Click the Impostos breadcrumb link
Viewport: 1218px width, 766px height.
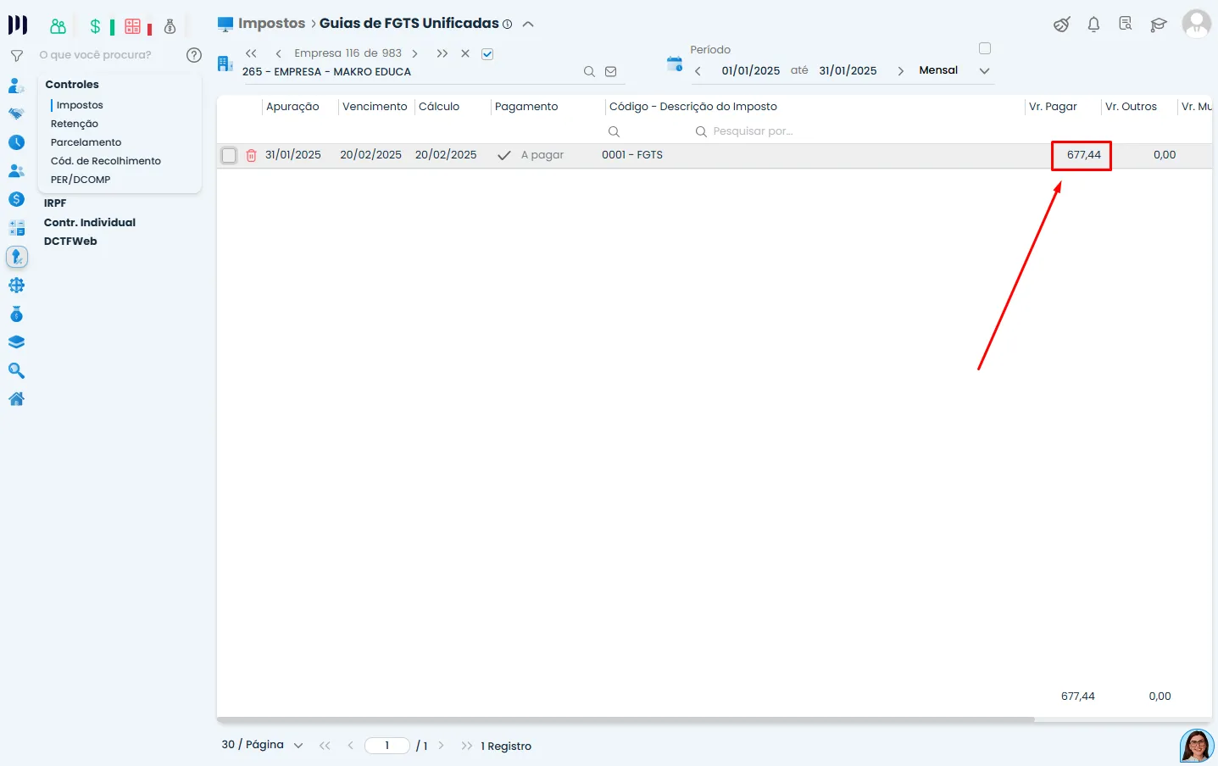click(x=271, y=24)
